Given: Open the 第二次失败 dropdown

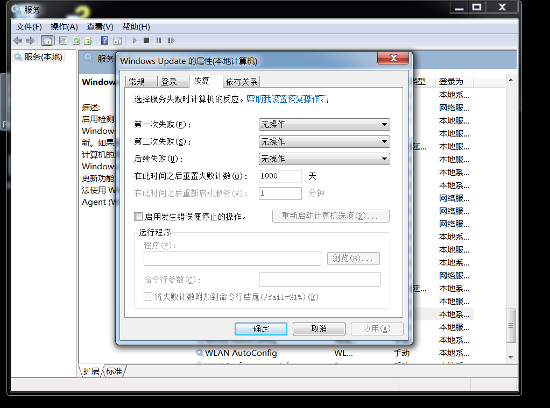Looking at the screenshot, I should 324,141.
